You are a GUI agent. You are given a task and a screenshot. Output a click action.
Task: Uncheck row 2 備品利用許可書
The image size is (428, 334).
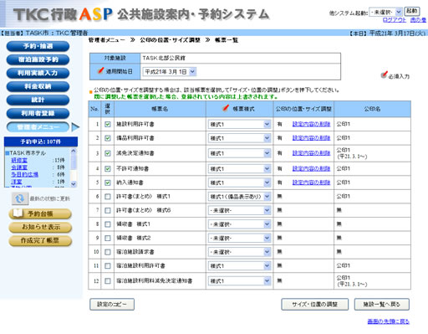point(108,138)
